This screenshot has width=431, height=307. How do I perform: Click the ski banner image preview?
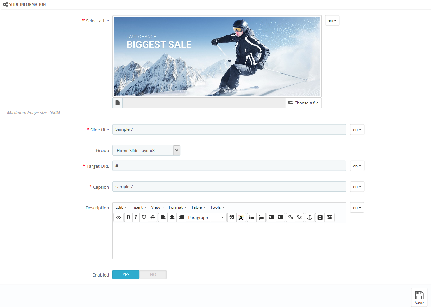pyautogui.click(x=217, y=56)
